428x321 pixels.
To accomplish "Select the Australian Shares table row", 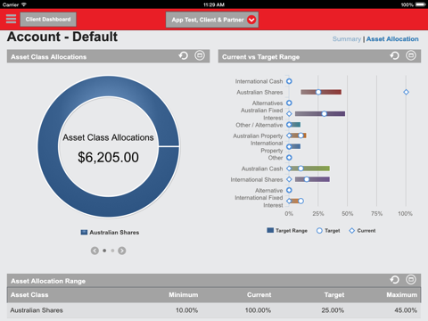I will (x=214, y=310).
